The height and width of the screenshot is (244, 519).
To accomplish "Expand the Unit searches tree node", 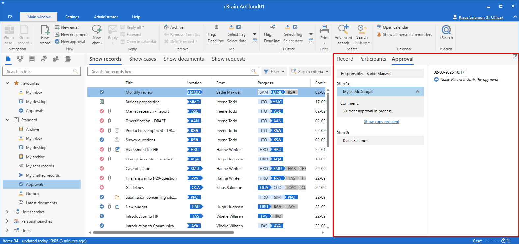I will (x=7, y=212).
